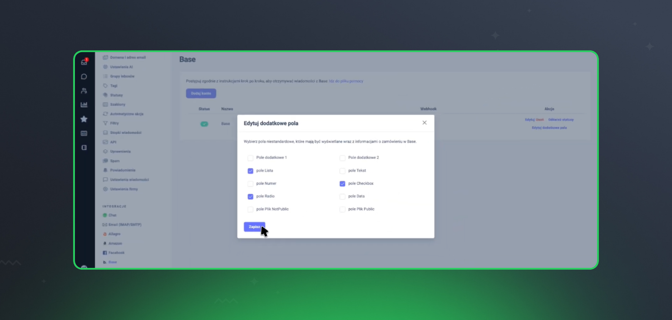Open the inbox icon with notification badge
The height and width of the screenshot is (320, 672).
pyautogui.click(x=84, y=62)
